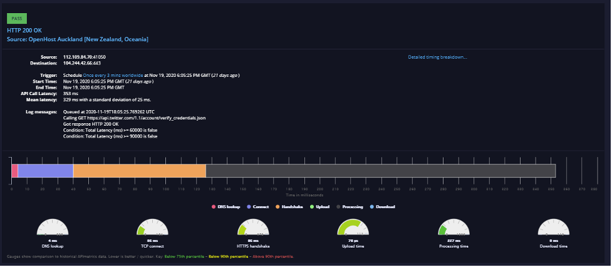612x267 pixels.
Task: Click the 'Download time' label under its gauge
Action: click(x=554, y=246)
